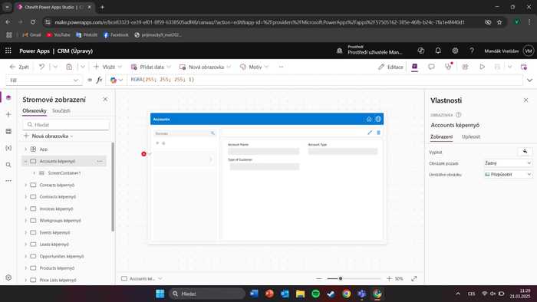Adjust the canvas zoom slider
This screenshot has width=537, height=302.
(x=354, y=278)
